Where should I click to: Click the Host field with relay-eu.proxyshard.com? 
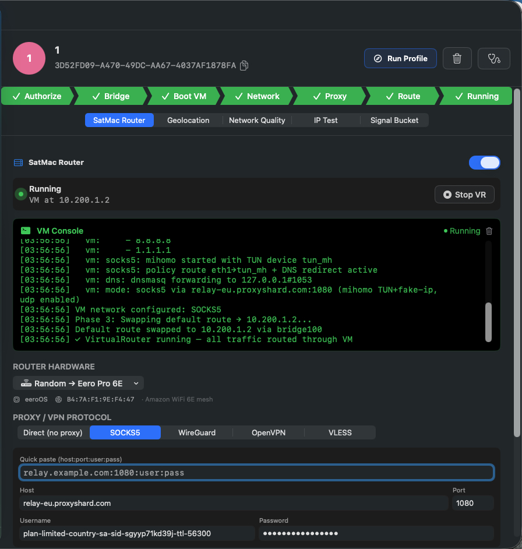pos(234,503)
